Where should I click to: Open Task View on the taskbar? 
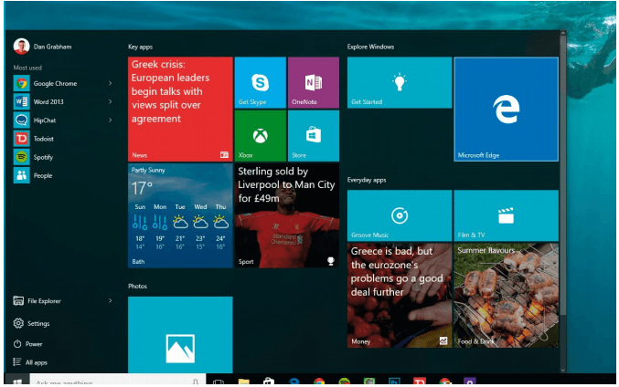[219, 382]
